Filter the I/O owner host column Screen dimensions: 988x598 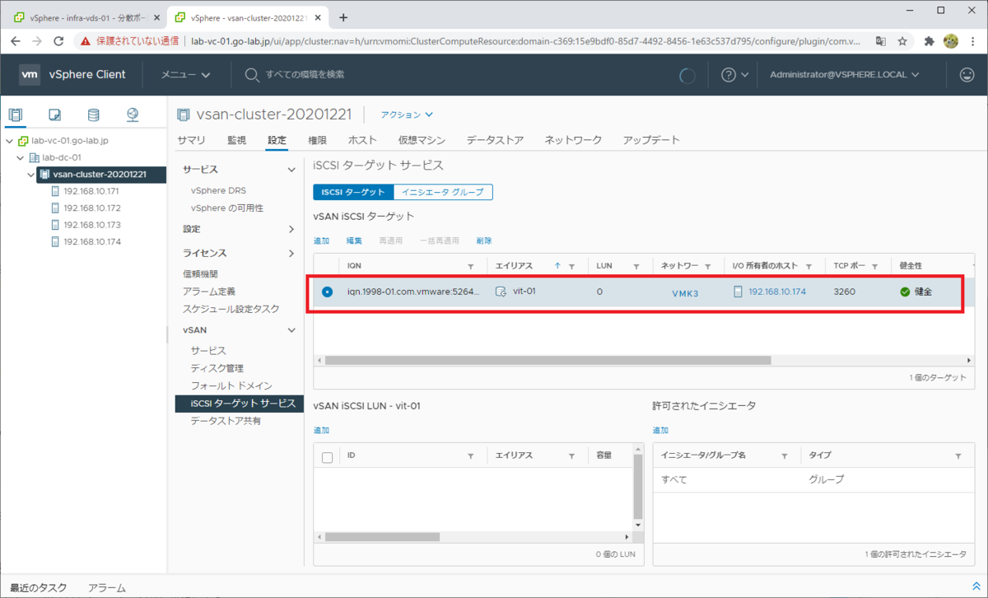[x=809, y=266]
